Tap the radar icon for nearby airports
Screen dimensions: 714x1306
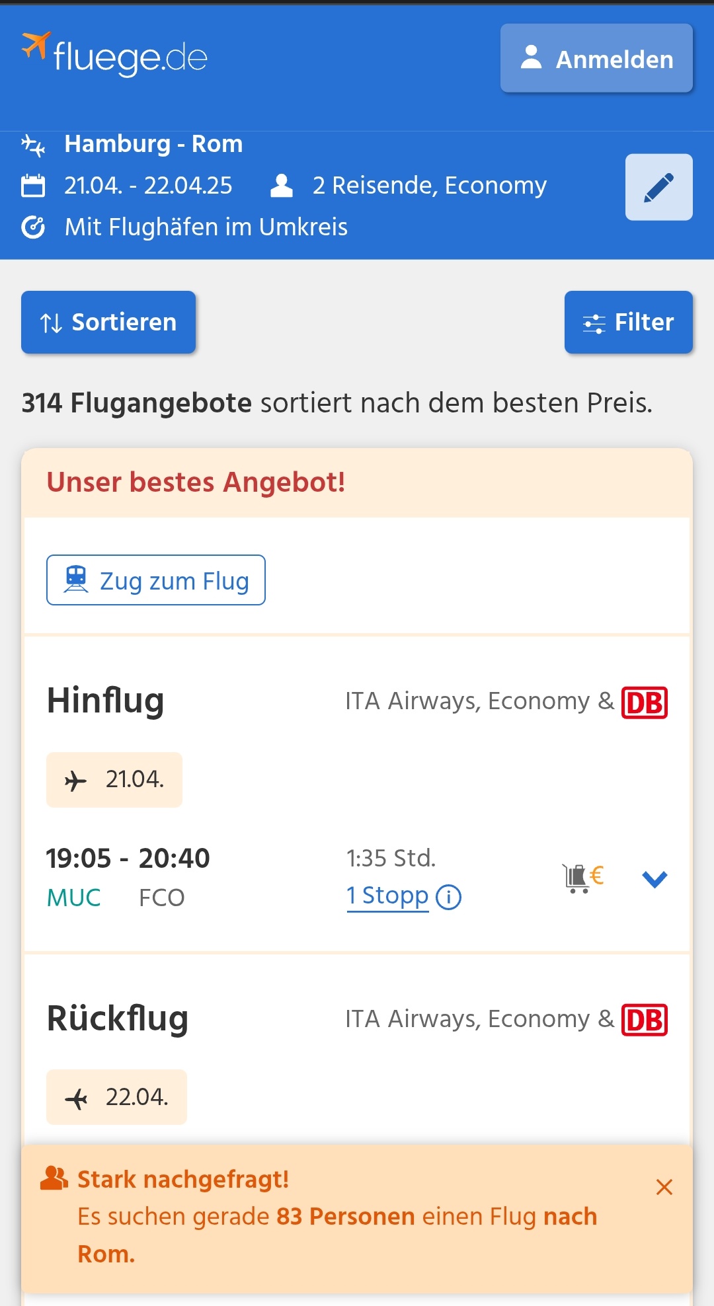pyautogui.click(x=33, y=227)
